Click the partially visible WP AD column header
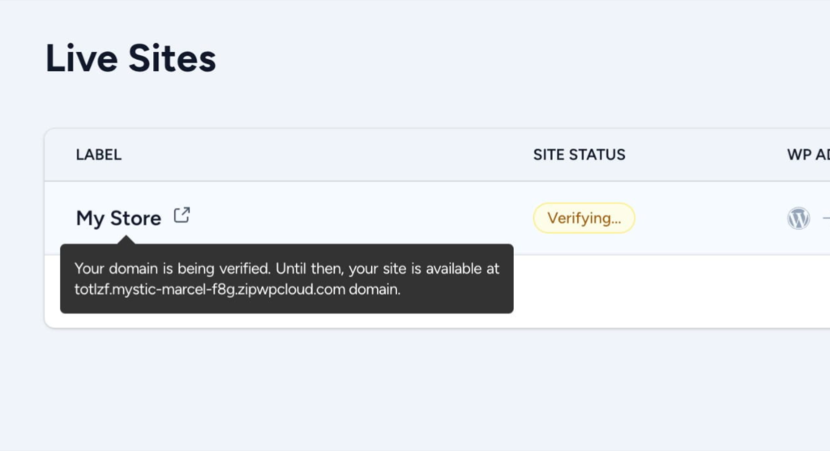The width and height of the screenshot is (830, 451). coord(807,155)
